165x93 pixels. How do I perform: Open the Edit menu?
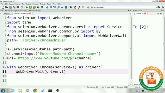tap(6, 4)
